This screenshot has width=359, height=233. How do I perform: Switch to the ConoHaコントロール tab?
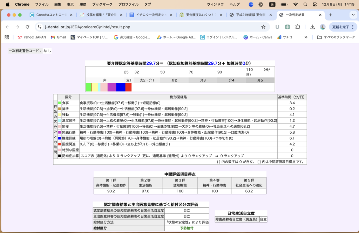tap(48, 15)
